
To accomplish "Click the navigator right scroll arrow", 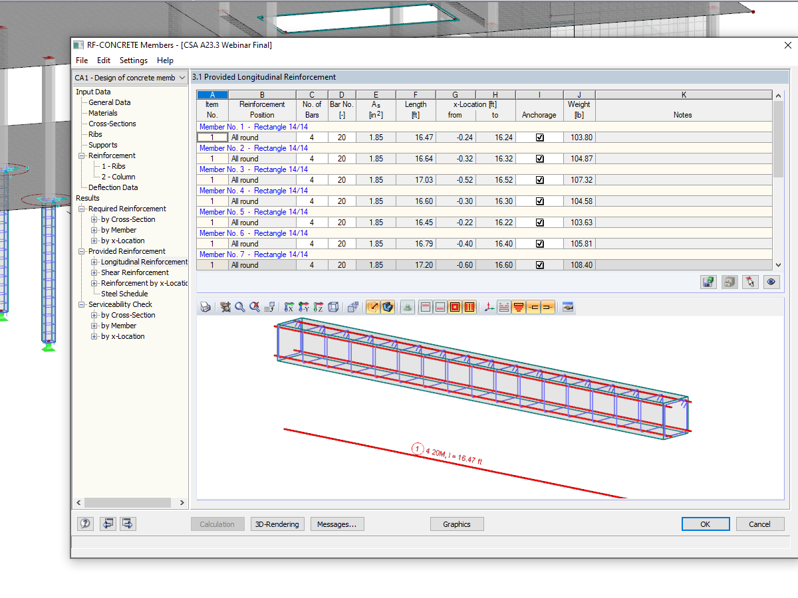I will tap(183, 503).
